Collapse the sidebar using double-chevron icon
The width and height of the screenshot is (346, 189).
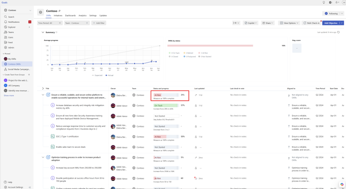(x=30, y=187)
